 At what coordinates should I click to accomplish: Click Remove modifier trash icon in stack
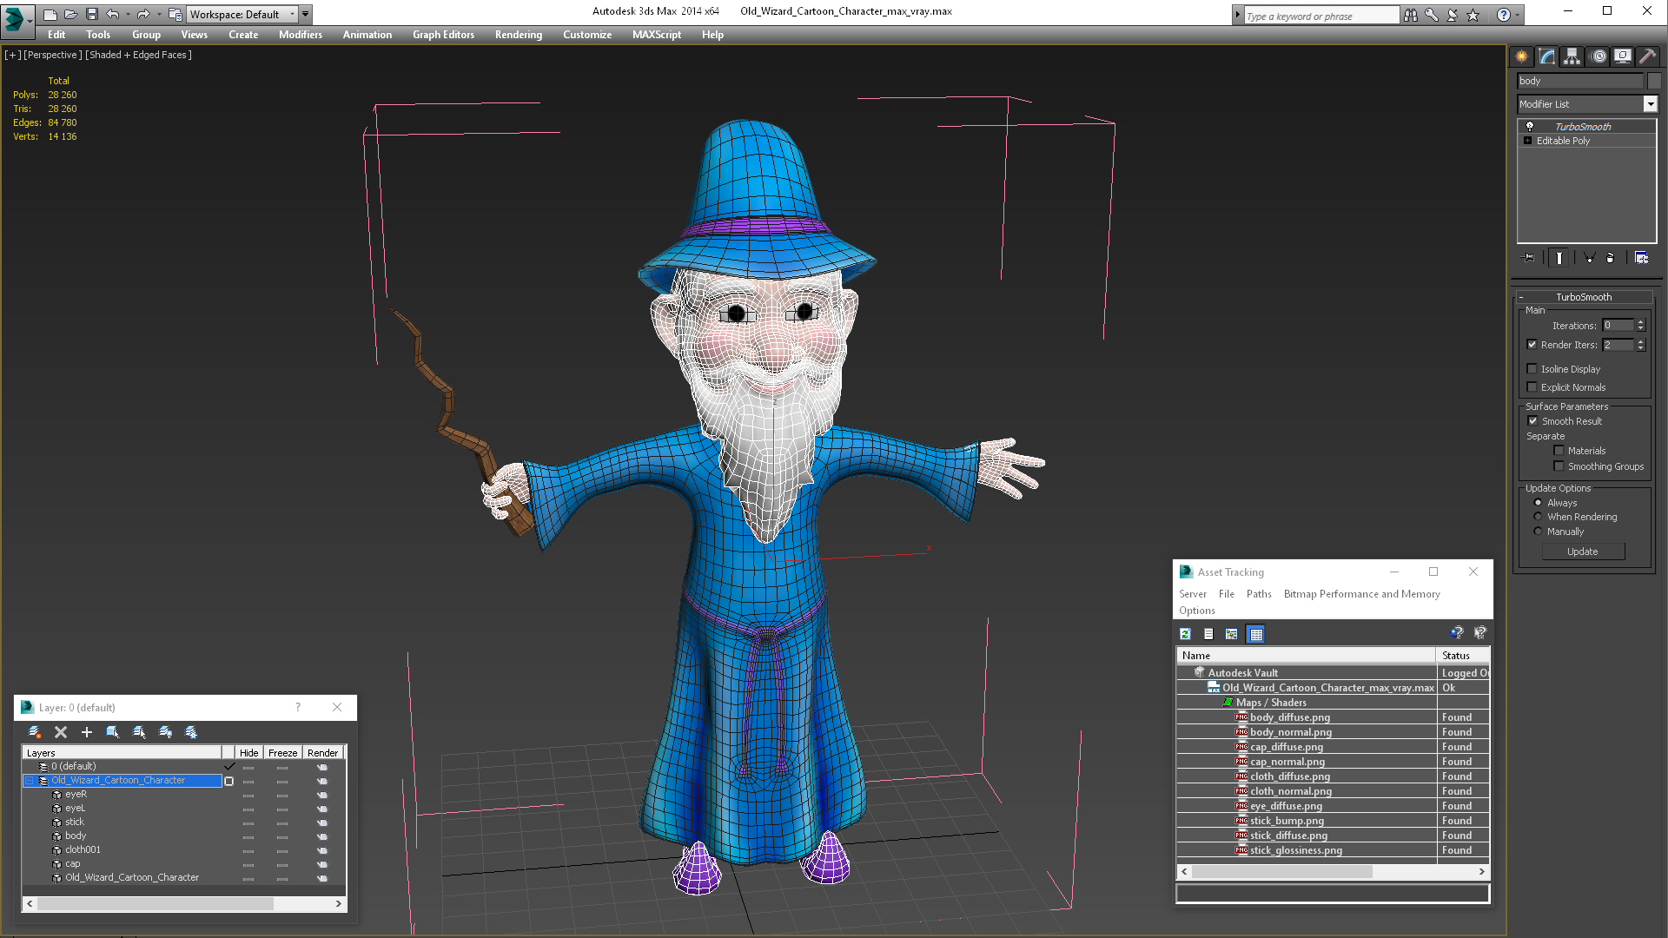pos(1610,258)
